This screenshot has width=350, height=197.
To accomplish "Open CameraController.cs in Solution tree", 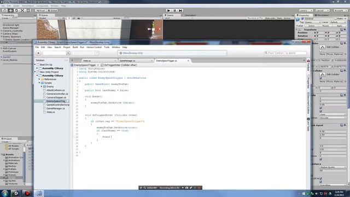I will pyautogui.click(x=57, y=94).
